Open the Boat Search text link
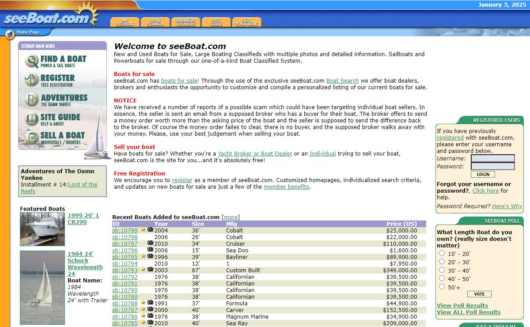 pyautogui.click(x=342, y=81)
